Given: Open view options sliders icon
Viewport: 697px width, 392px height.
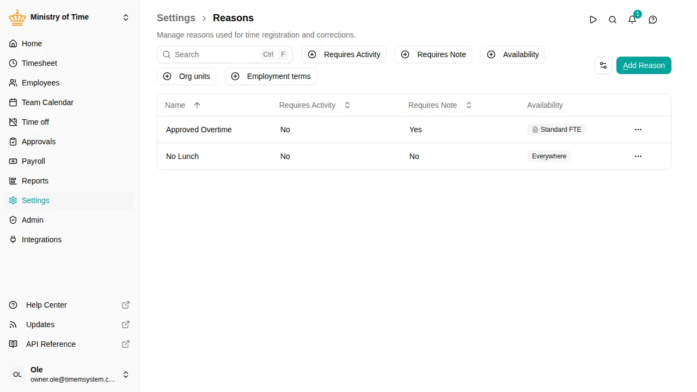Looking at the screenshot, I should [x=603, y=65].
